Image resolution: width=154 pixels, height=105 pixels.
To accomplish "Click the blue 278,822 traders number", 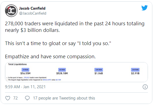I will 26,78.
